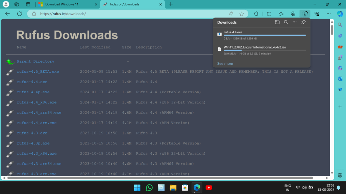Open sidebar Shopping tag icon
This screenshot has height=194, width=346.
click(340, 36)
